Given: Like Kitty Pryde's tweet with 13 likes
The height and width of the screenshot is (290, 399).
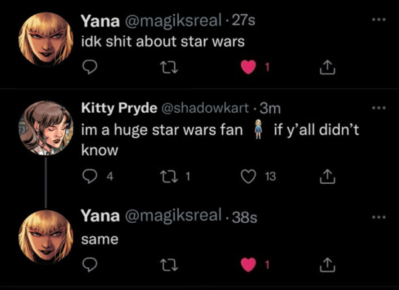Looking at the screenshot, I should point(248,176).
